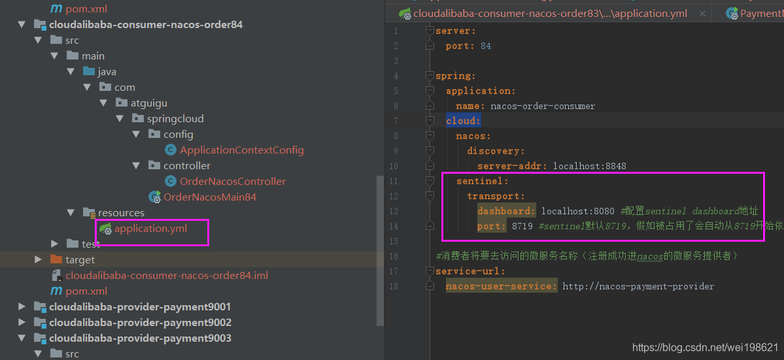Viewport: 784px width, 360px height.
Task: Click the "port: 84" line text
Action: click(x=468, y=46)
